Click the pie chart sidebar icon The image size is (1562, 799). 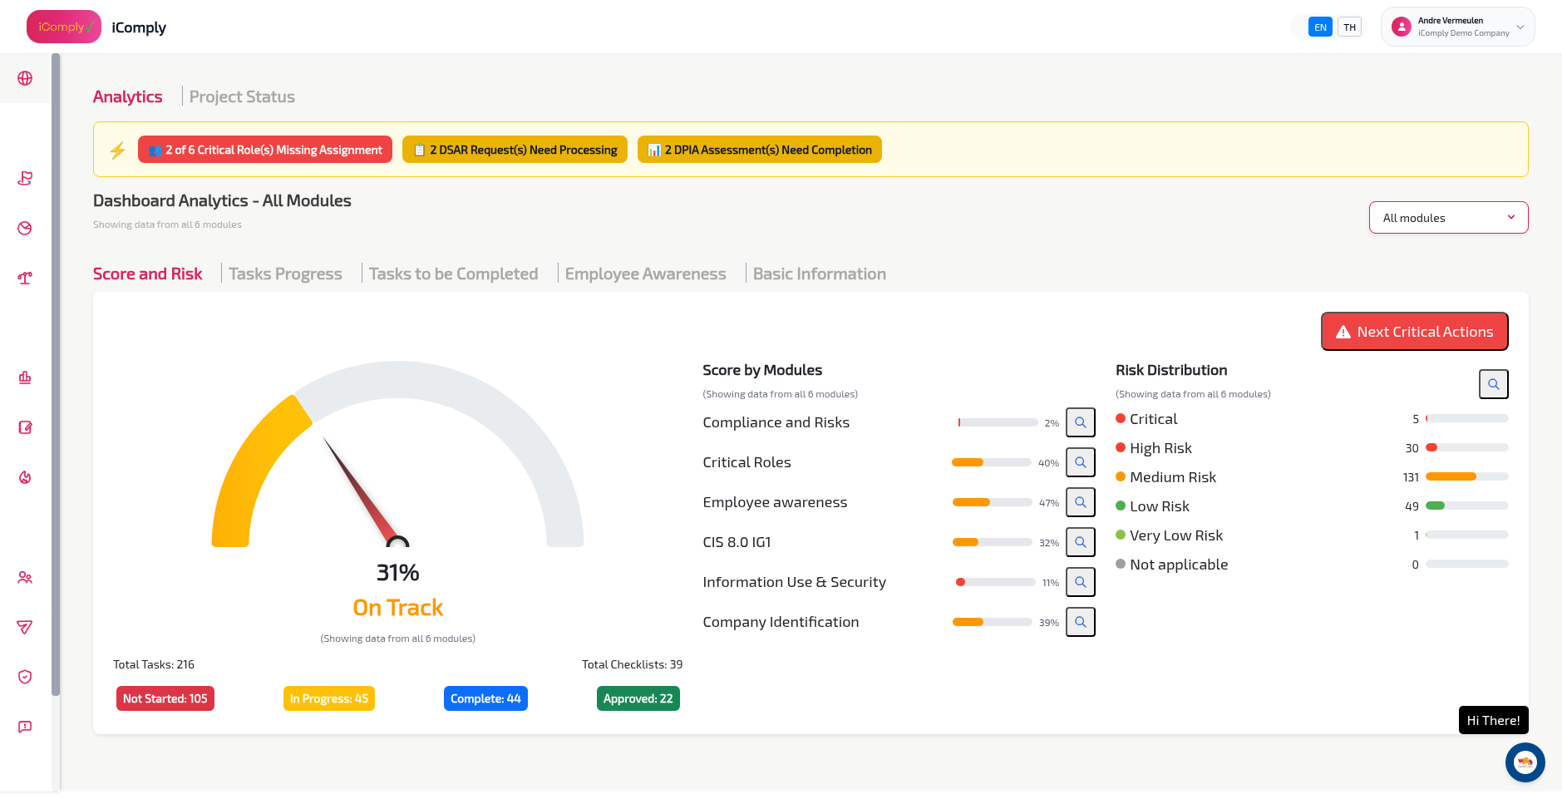tap(25, 228)
